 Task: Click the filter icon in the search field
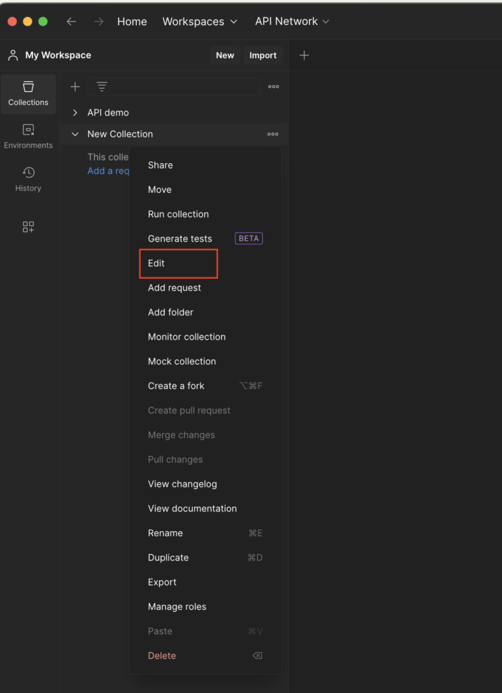pyautogui.click(x=102, y=87)
